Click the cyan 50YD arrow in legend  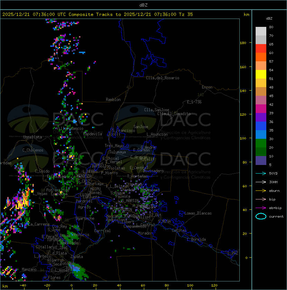(261, 173)
